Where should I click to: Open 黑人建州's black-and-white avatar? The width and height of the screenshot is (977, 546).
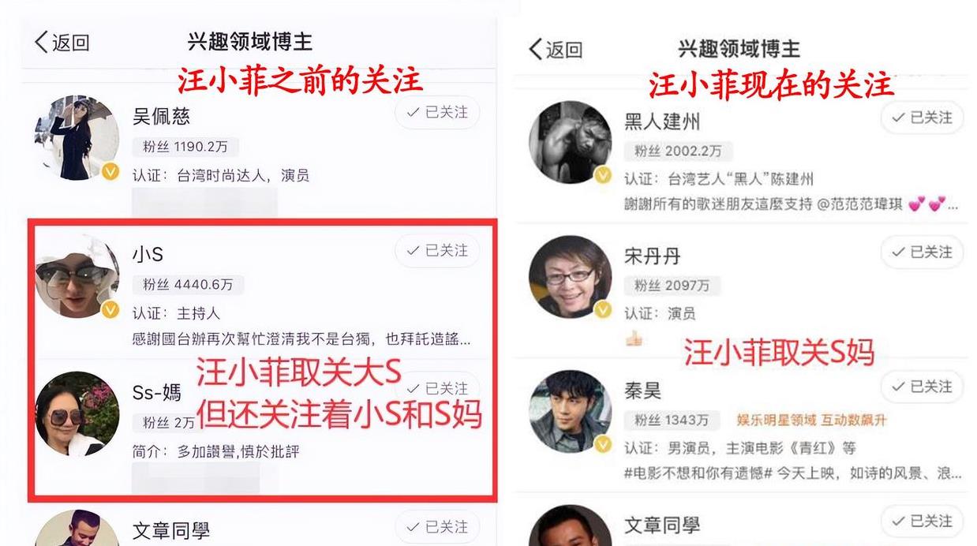[x=570, y=142]
